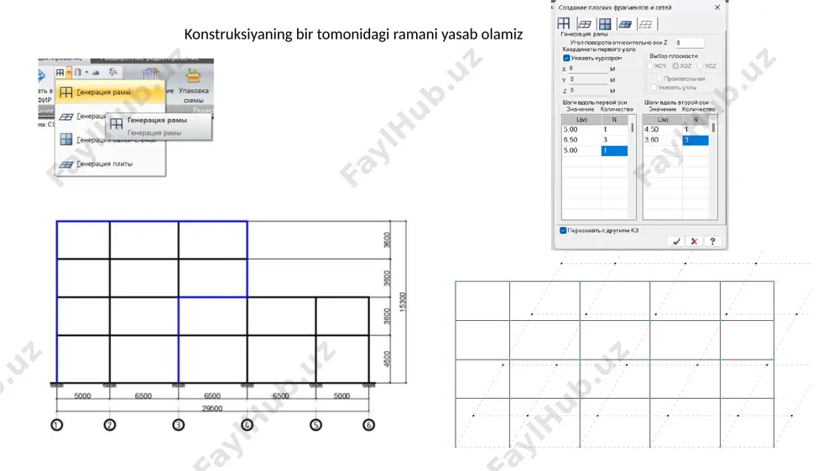Click the documents icon in the ribbon
839x471 pixels.
(151, 75)
